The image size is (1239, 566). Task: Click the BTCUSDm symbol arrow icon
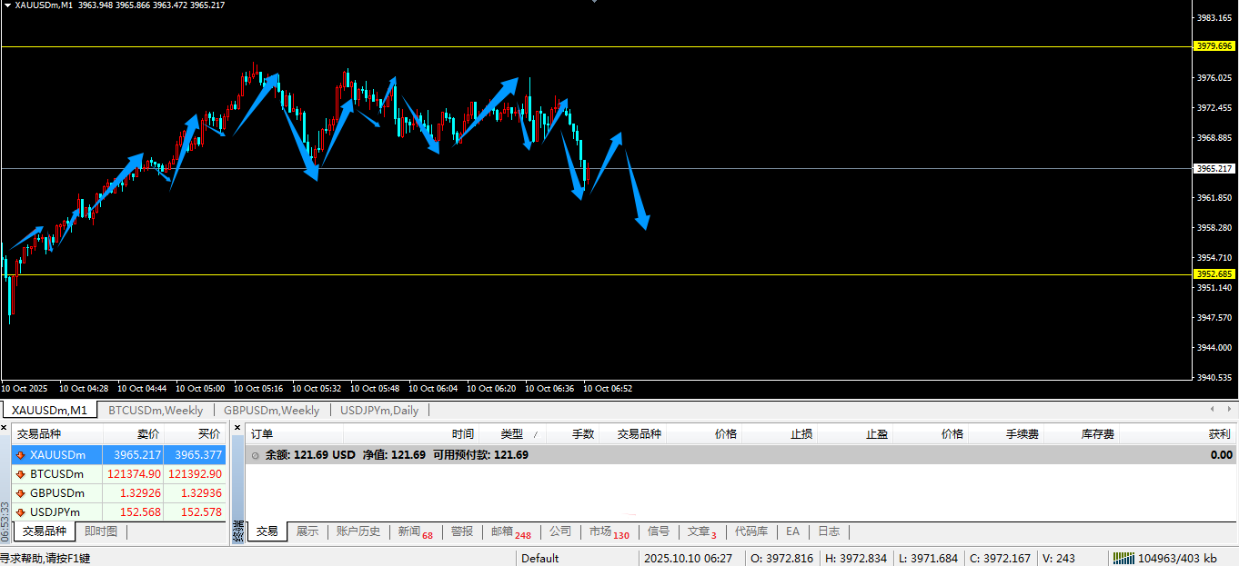pyautogui.click(x=20, y=474)
